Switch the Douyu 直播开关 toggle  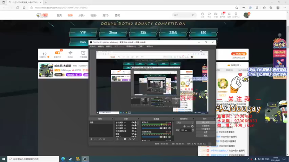coord(57,53)
